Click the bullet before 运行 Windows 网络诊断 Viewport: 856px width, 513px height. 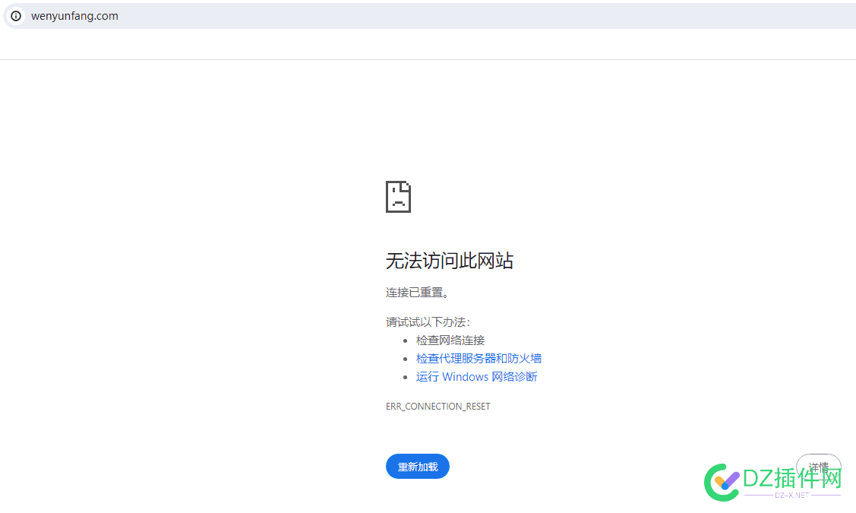[x=406, y=378]
